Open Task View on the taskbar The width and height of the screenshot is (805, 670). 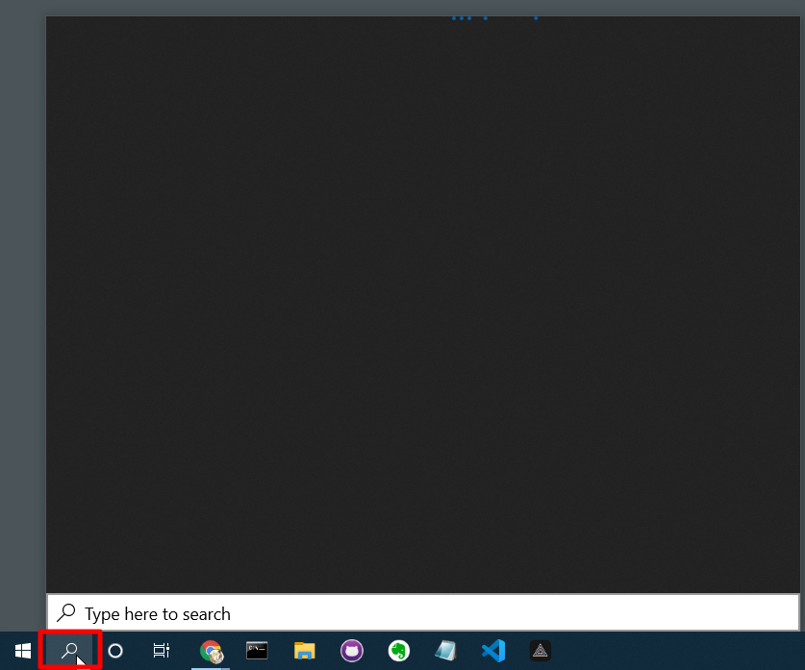(x=162, y=651)
